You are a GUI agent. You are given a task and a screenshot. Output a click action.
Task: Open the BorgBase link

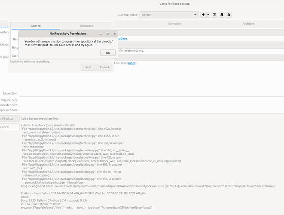(122, 38)
